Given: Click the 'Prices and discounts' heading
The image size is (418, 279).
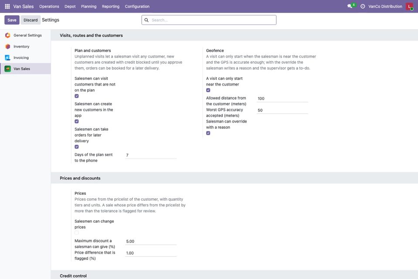Looking at the screenshot, I should tap(80, 178).
